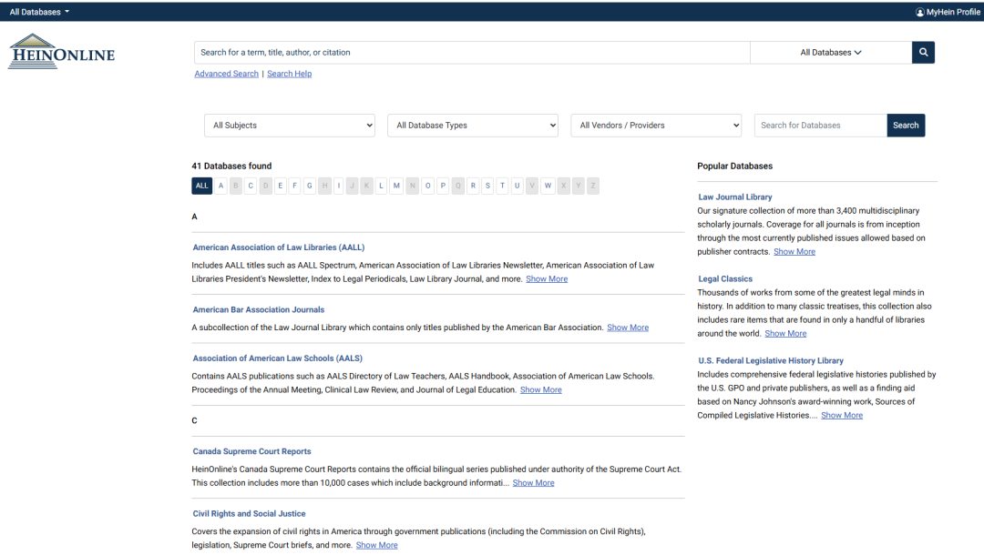Image resolution: width=984 pixels, height=555 pixels.
Task: Click the magnifying glass search icon
Action: pos(922,53)
